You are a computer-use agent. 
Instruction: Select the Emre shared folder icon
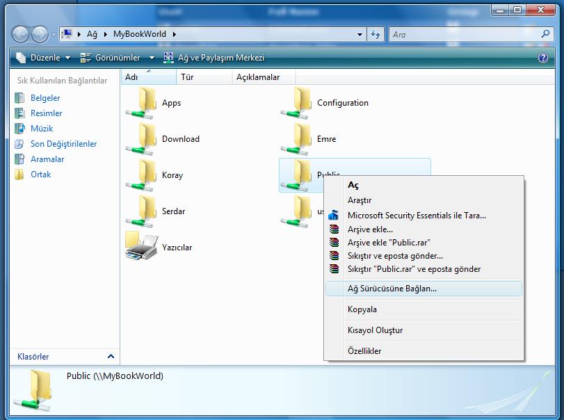(x=296, y=139)
